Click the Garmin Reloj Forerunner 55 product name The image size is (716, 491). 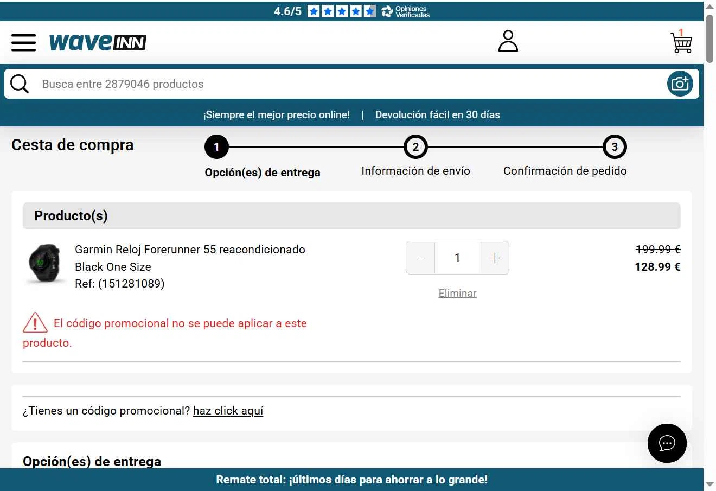190,250
